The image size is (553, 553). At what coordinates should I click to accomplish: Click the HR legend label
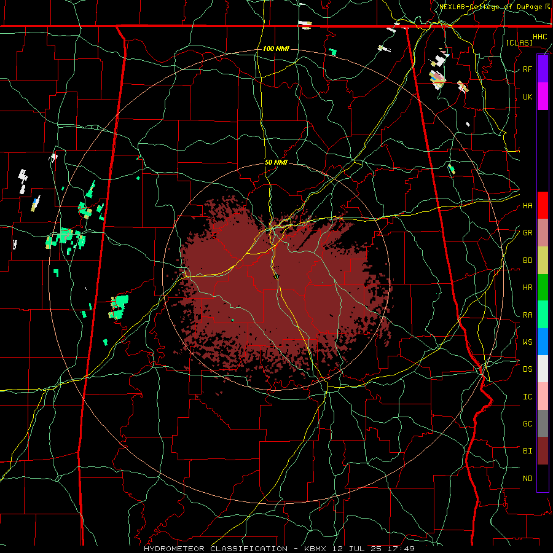[528, 288]
